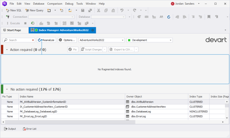Collapse the Action required section

point(7,50)
